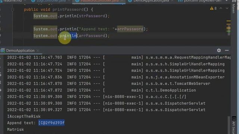Viewport: 239px width, 134px height.
Task: Click the public void keywords
Action: click(x=37, y=10)
